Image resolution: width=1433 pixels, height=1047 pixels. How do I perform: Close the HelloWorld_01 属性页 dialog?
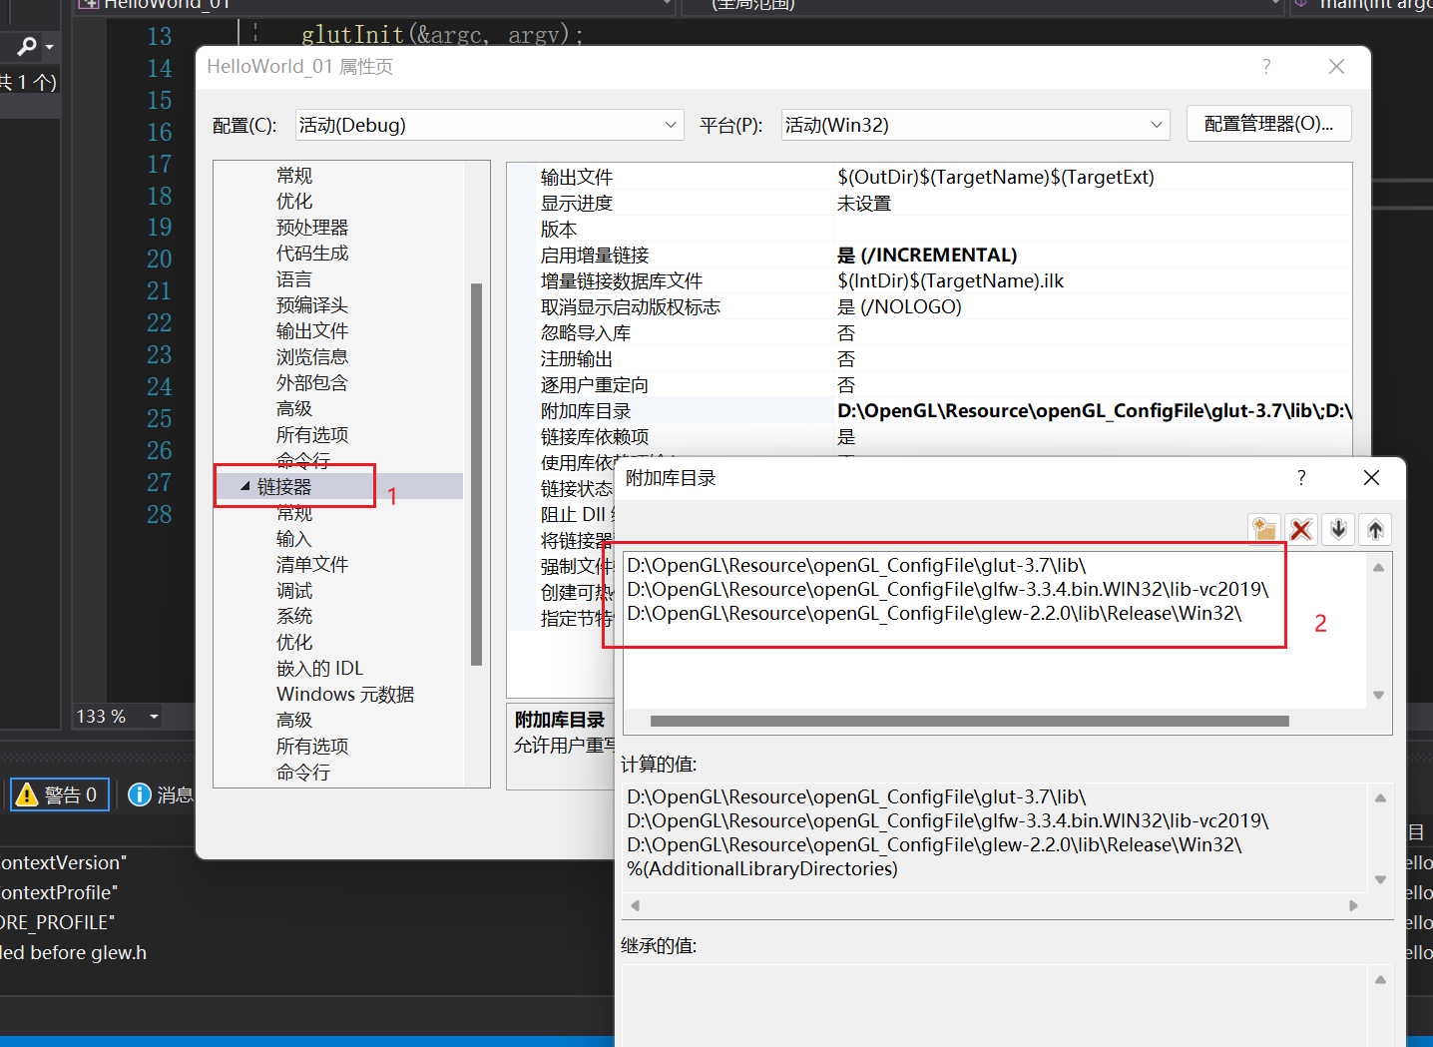click(x=1337, y=67)
